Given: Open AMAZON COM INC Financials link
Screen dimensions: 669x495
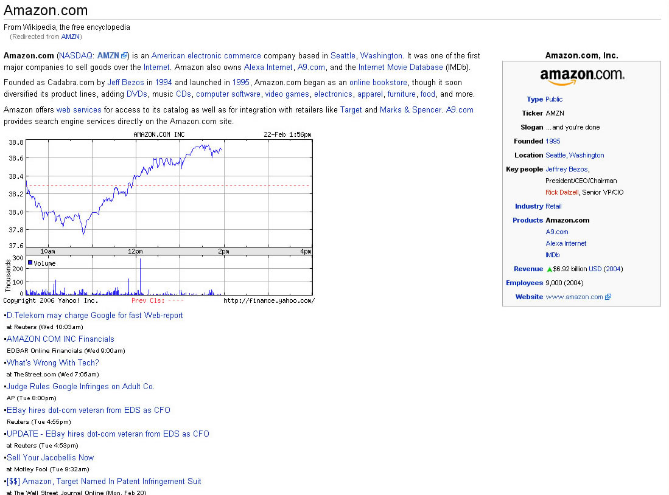Looking at the screenshot, I should (x=61, y=339).
